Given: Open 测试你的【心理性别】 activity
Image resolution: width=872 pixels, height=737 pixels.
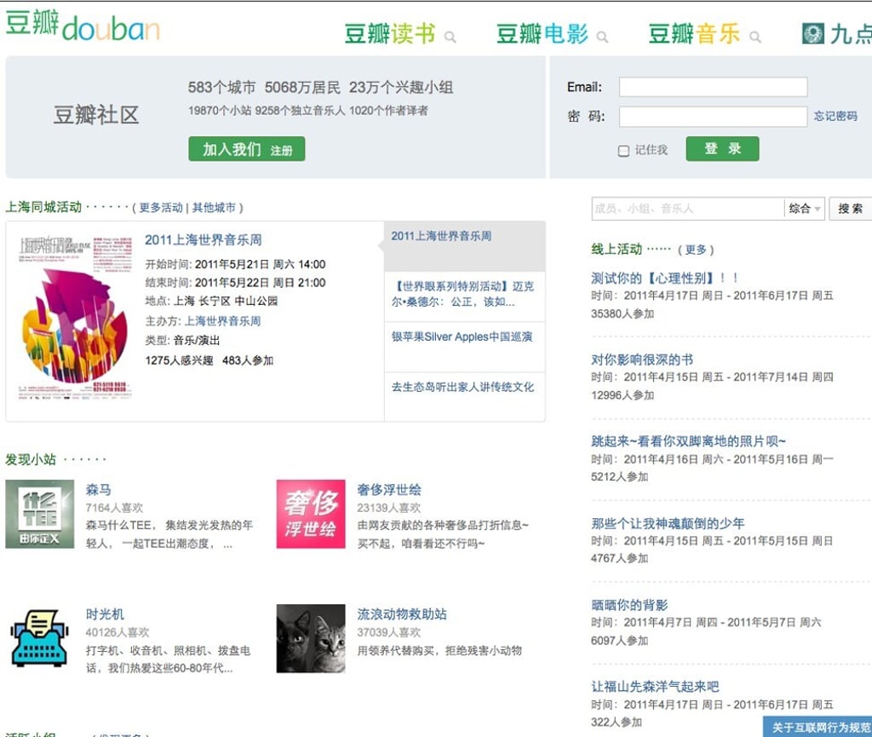Looking at the screenshot, I should (664, 278).
